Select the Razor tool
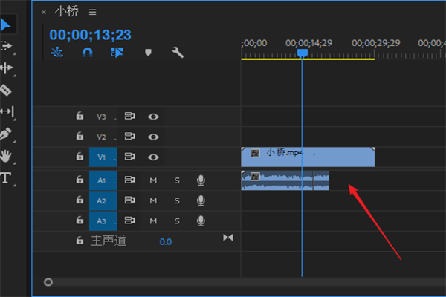The image size is (446, 297). click(x=6, y=90)
